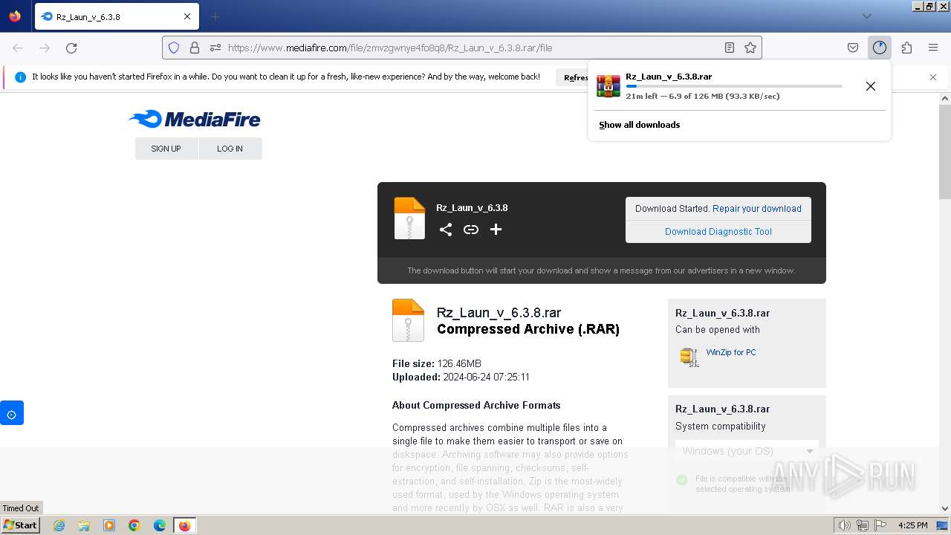This screenshot has width=951, height=535.
Task: Cancel the Rz_Laun_v_6.3.8.rar download
Action: pos(871,86)
